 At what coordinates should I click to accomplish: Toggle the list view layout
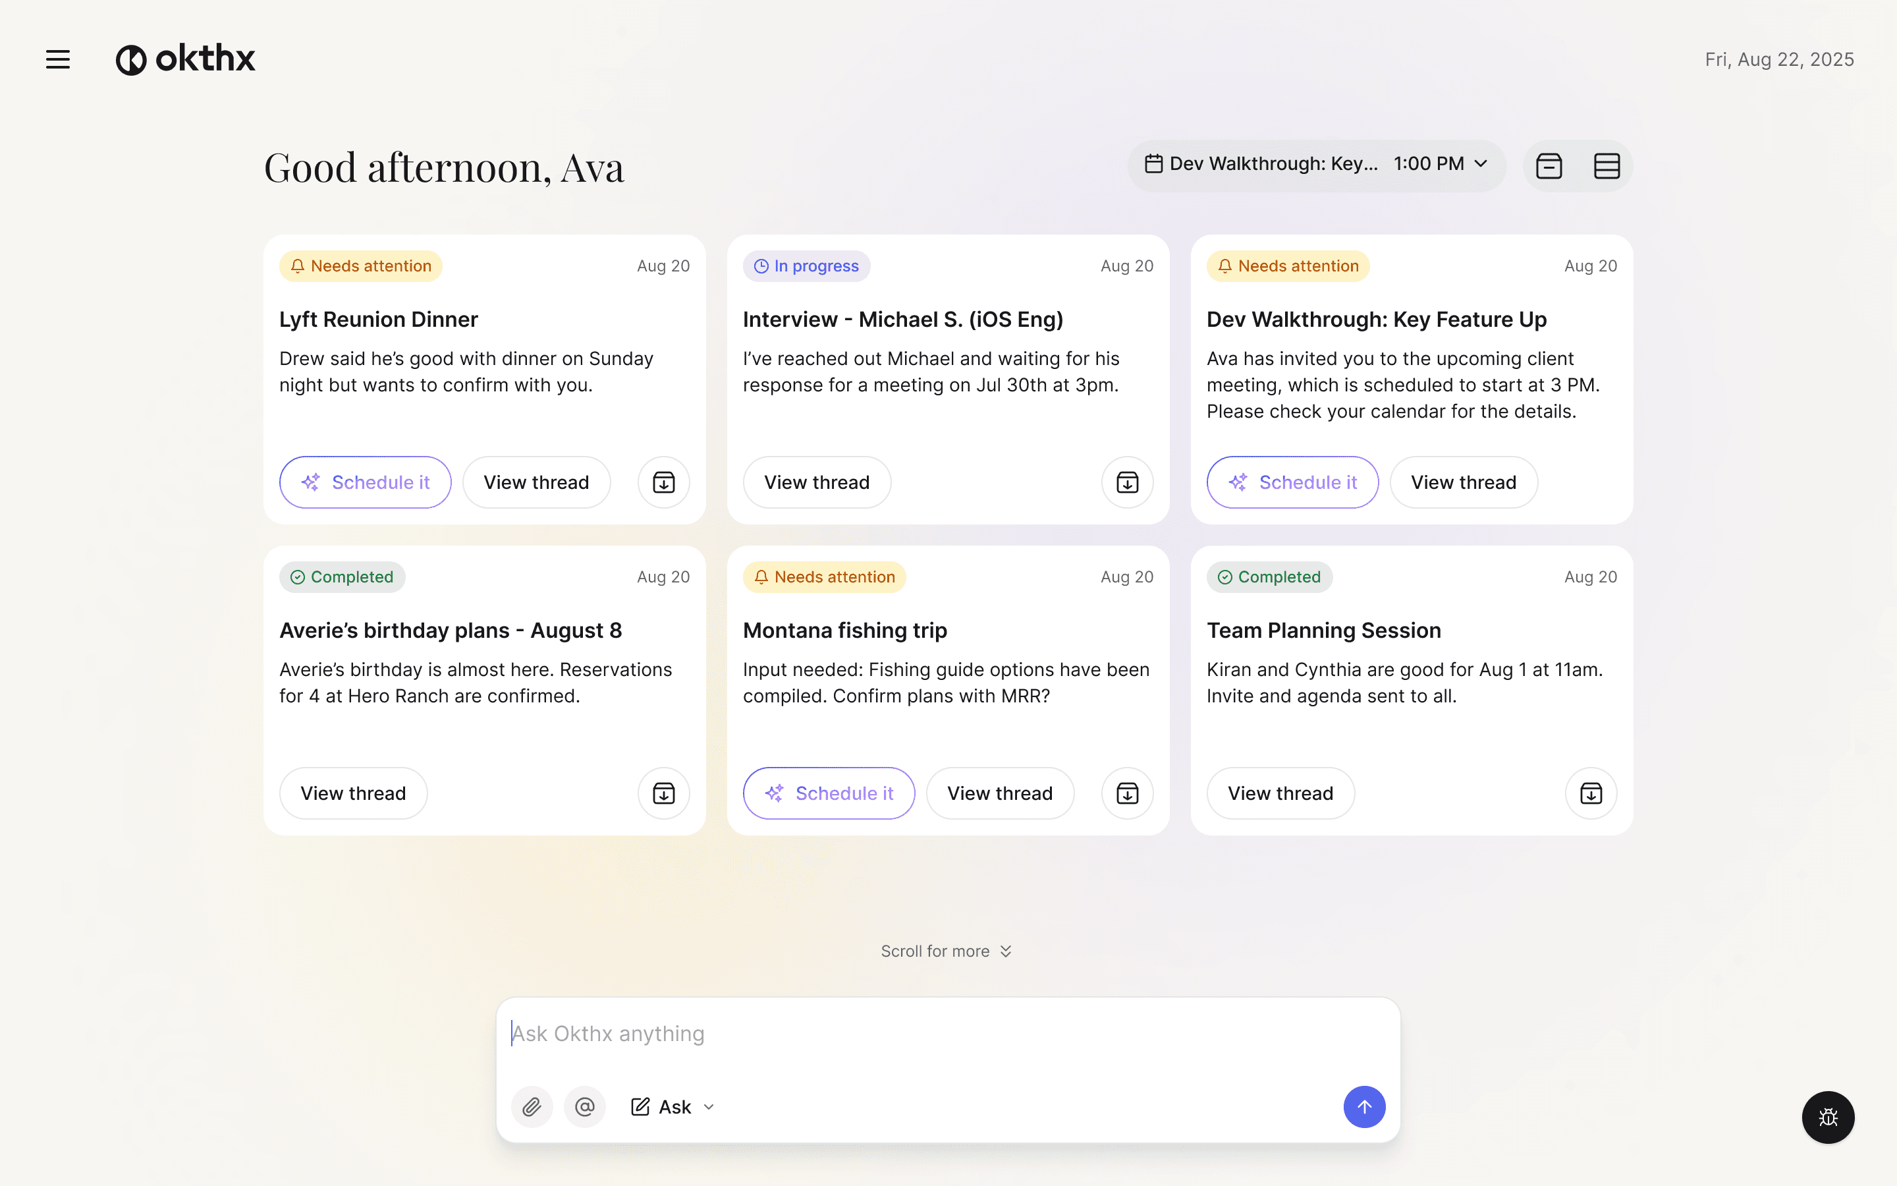tap(1605, 165)
